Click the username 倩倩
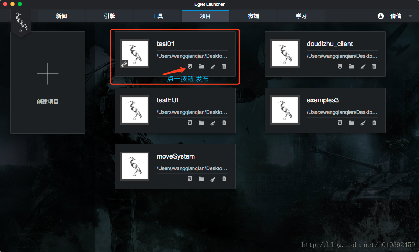 396,16
